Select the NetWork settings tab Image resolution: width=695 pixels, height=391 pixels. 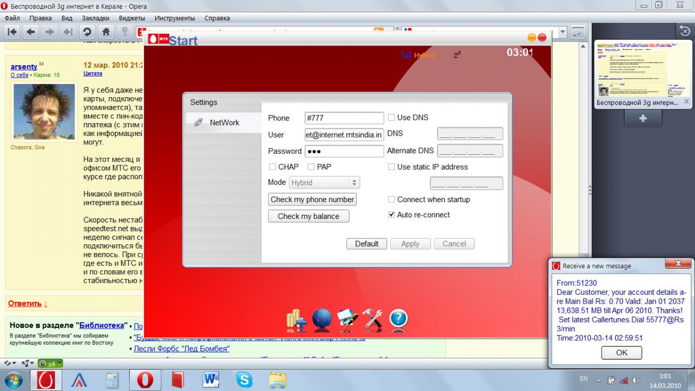(x=224, y=123)
